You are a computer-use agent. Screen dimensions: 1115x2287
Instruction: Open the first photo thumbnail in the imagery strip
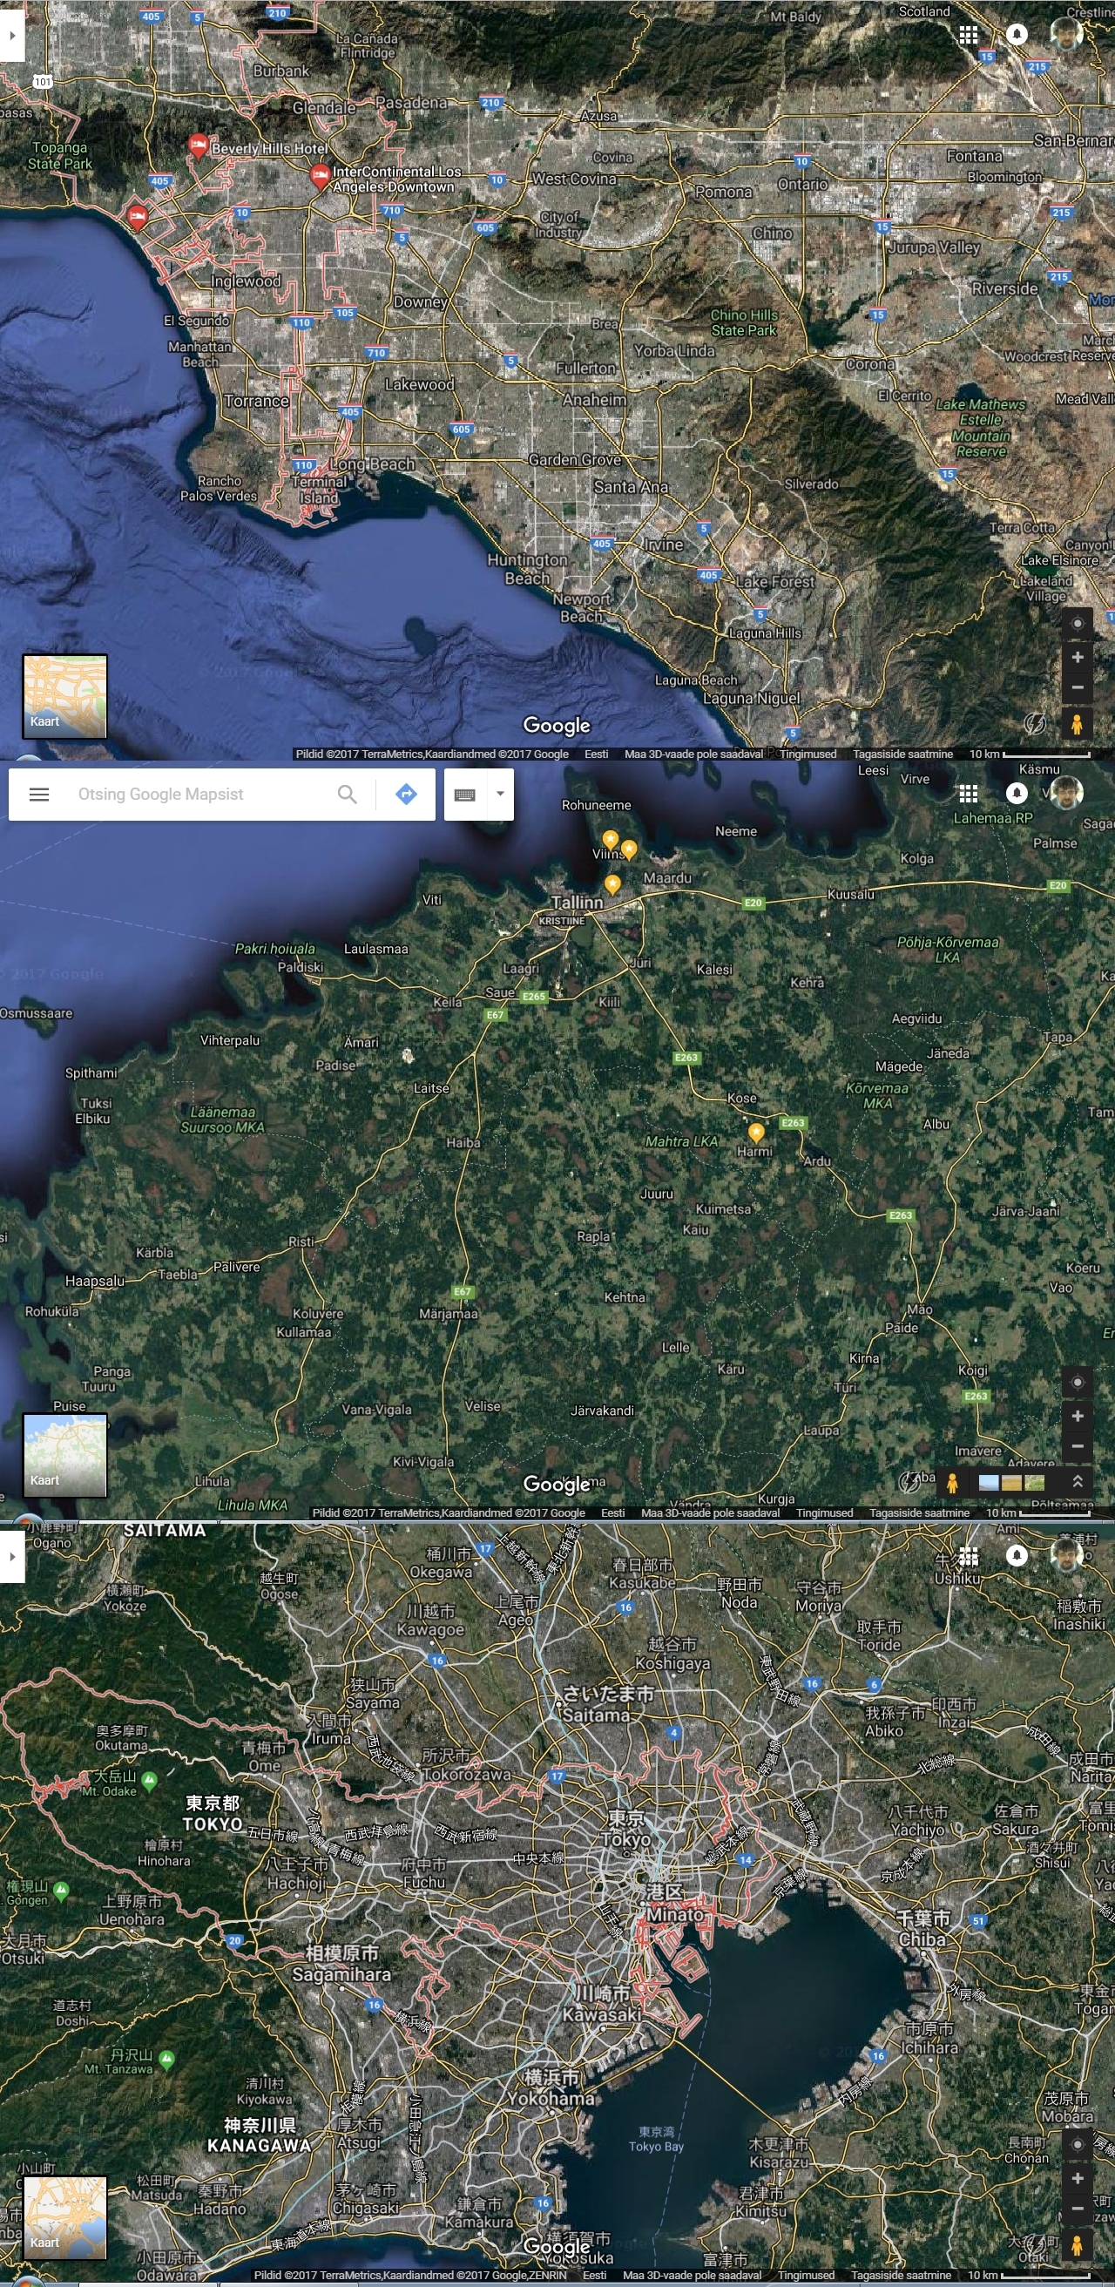(x=988, y=1482)
